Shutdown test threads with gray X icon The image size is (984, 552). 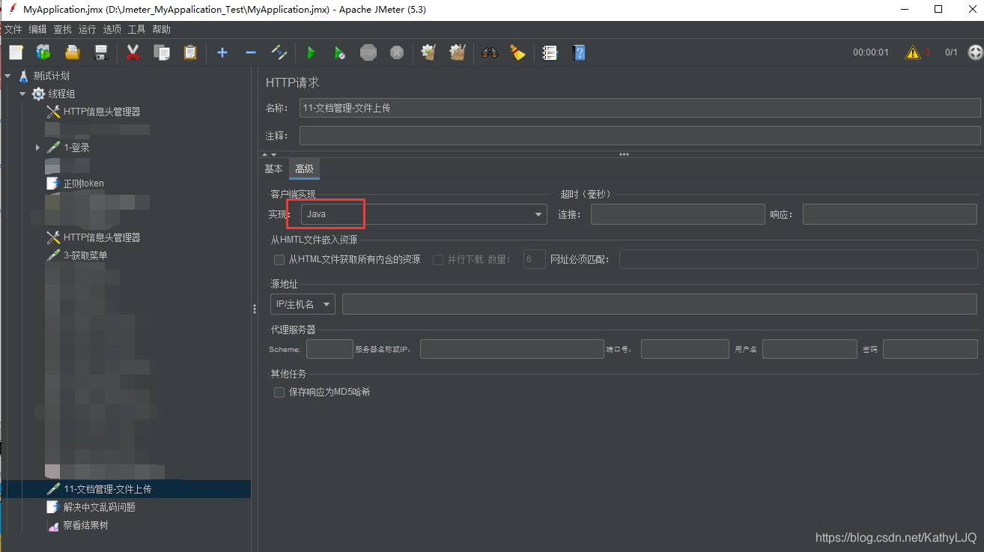397,52
